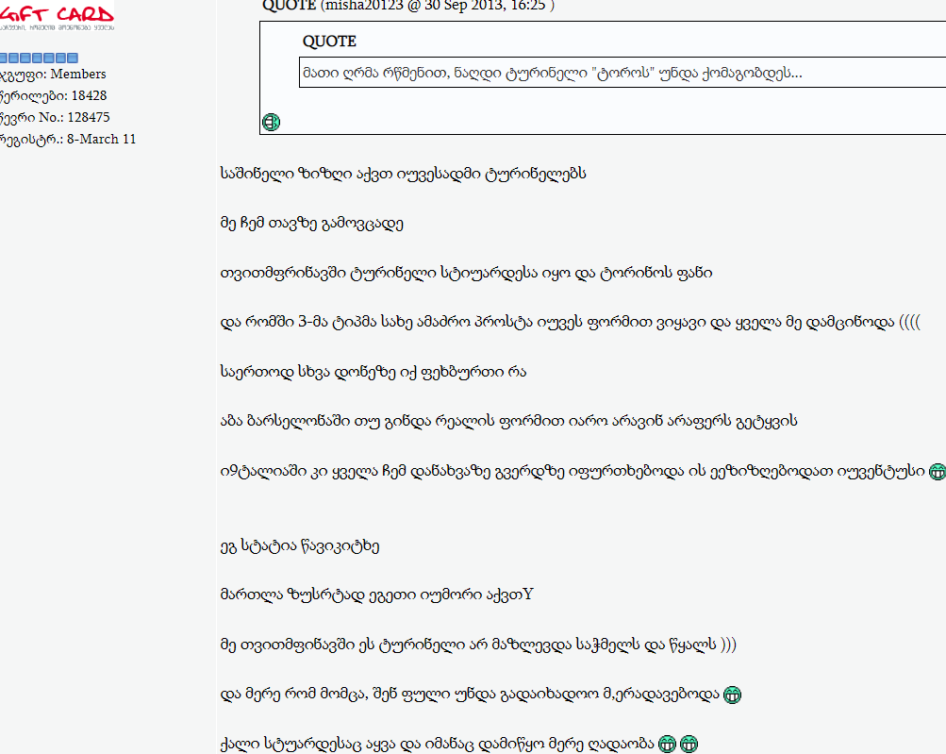Click line 'ეგ სტატია წავიკიტხე'
Image resolution: width=946 pixels, height=754 pixels.
pyautogui.click(x=300, y=545)
